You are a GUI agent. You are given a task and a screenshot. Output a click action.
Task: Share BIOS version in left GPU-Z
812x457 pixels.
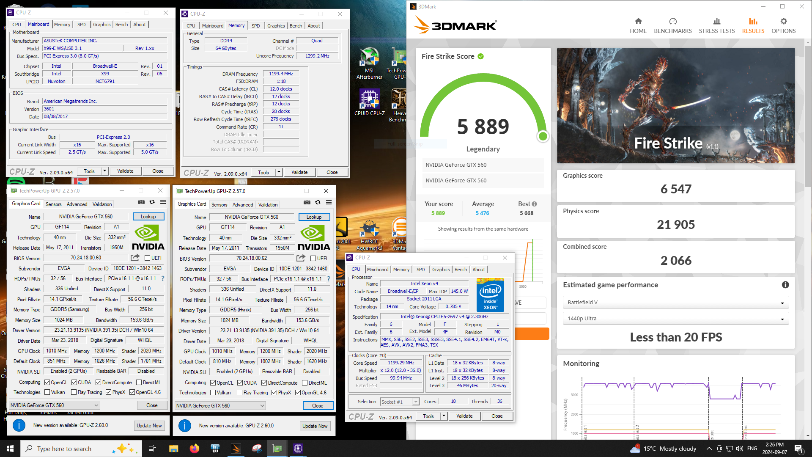(135, 258)
